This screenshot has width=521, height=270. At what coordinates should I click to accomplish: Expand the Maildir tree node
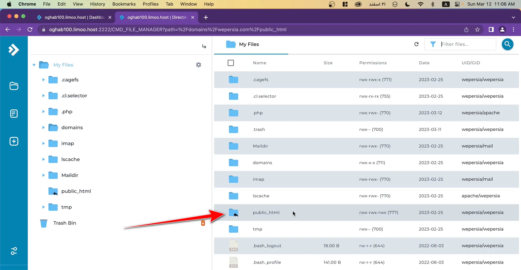click(43, 175)
